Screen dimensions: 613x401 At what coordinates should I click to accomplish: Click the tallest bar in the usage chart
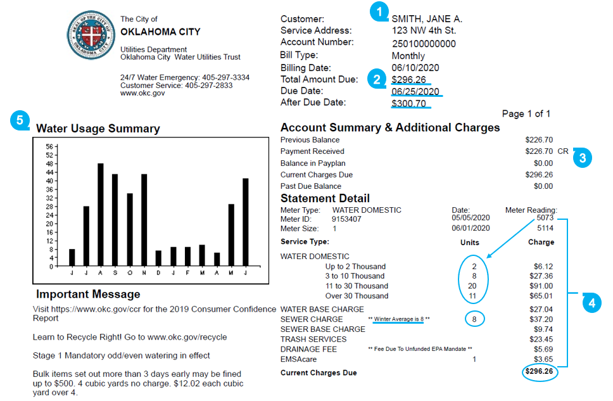pyautogui.click(x=101, y=215)
